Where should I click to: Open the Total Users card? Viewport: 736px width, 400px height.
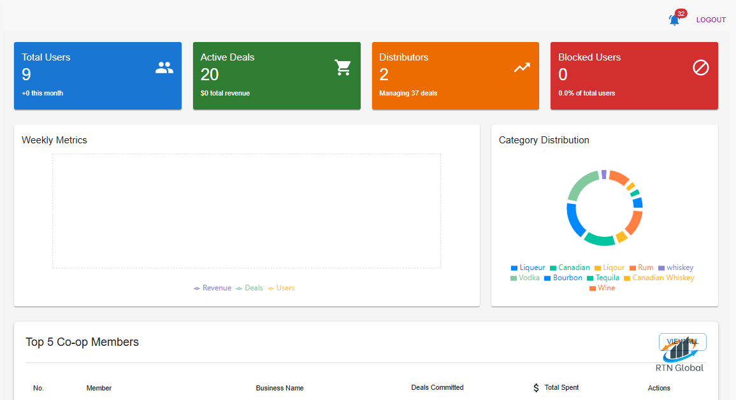97,76
